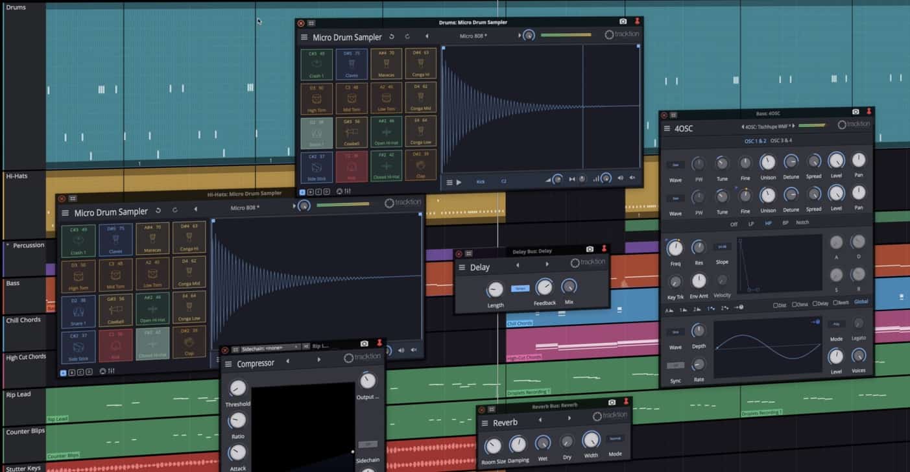Select the Maracas pad in the Drums sampler
The height and width of the screenshot is (472, 910).
[386, 64]
